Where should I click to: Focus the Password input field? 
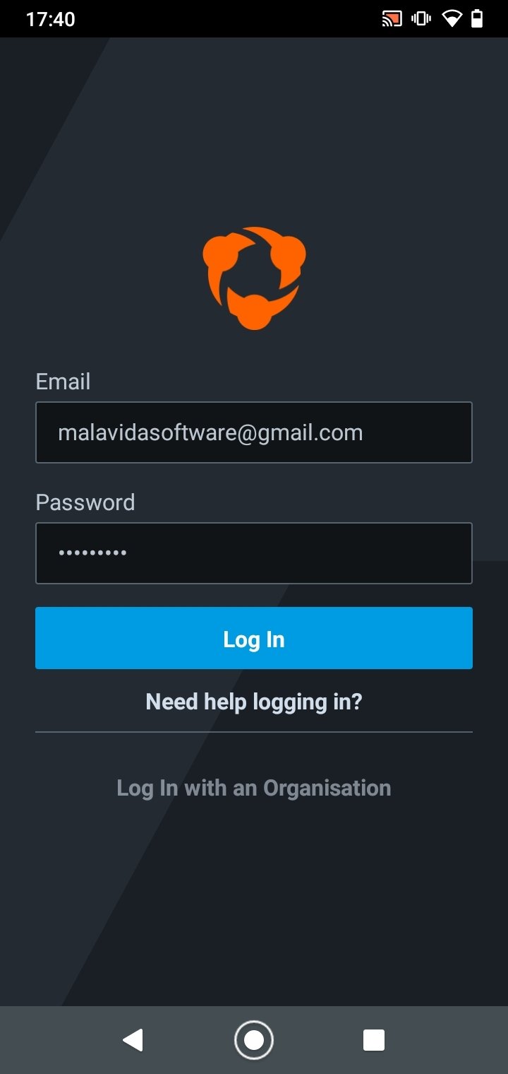coord(254,553)
